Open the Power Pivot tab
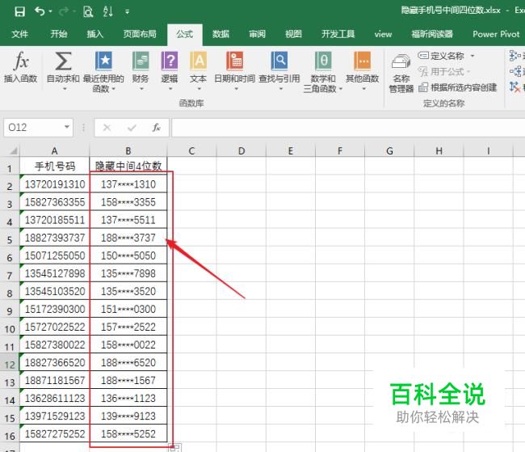Viewport: 525px width, 452px height. click(x=496, y=34)
